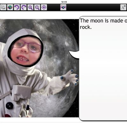Tap the clock time at the top

pyautogui.click(x=64, y=2)
